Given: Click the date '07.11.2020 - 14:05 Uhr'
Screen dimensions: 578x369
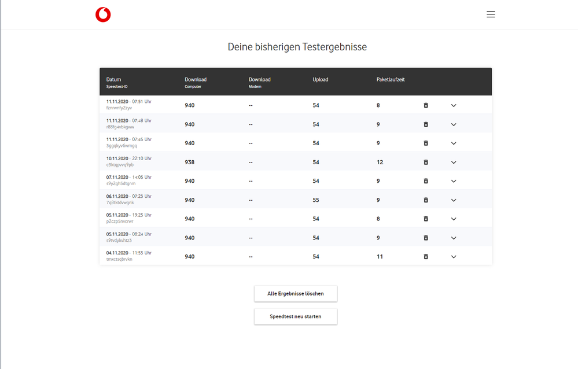Looking at the screenshot, I should [x=128, y=178].
